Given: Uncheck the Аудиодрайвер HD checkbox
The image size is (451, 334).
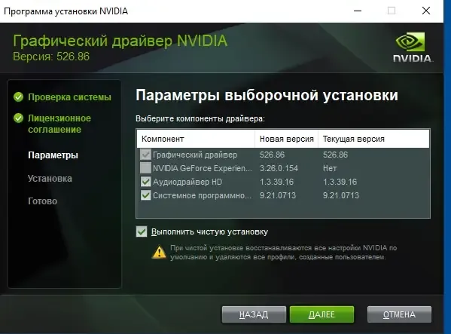Looking at the screenshot, I should pos(145,182).
